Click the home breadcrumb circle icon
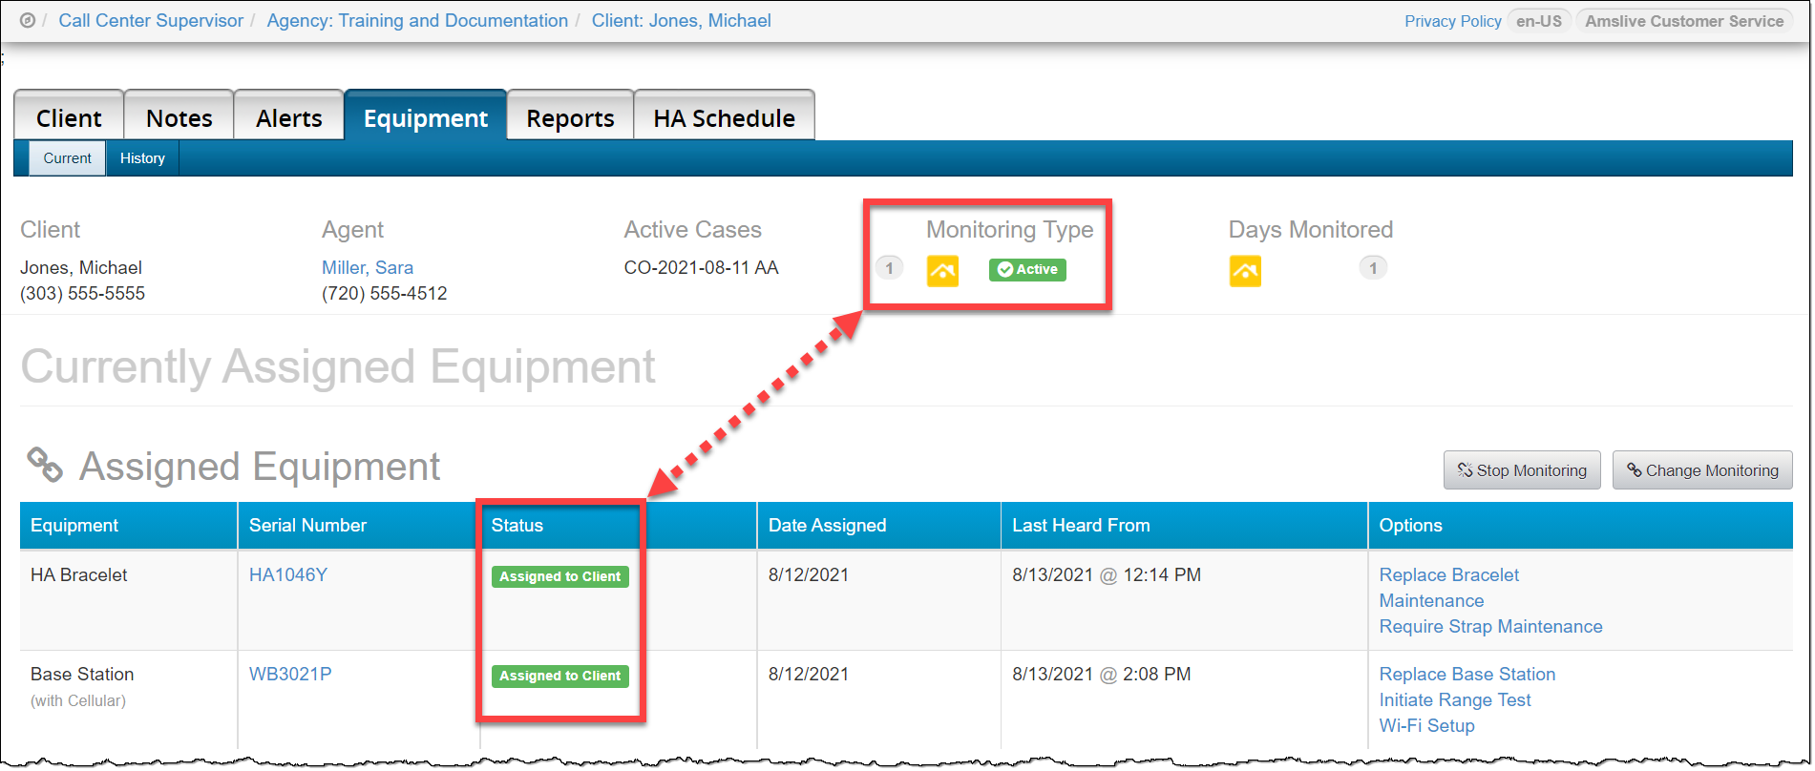The image size is (1815, 771). click(28, 21)
